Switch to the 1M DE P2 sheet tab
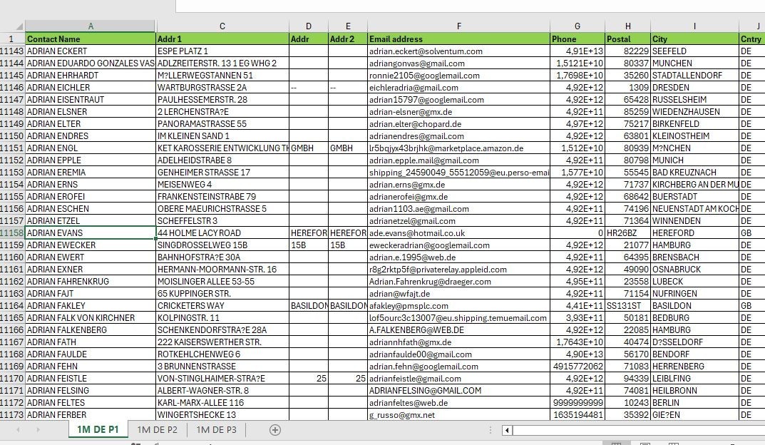 tap(157, 430)
